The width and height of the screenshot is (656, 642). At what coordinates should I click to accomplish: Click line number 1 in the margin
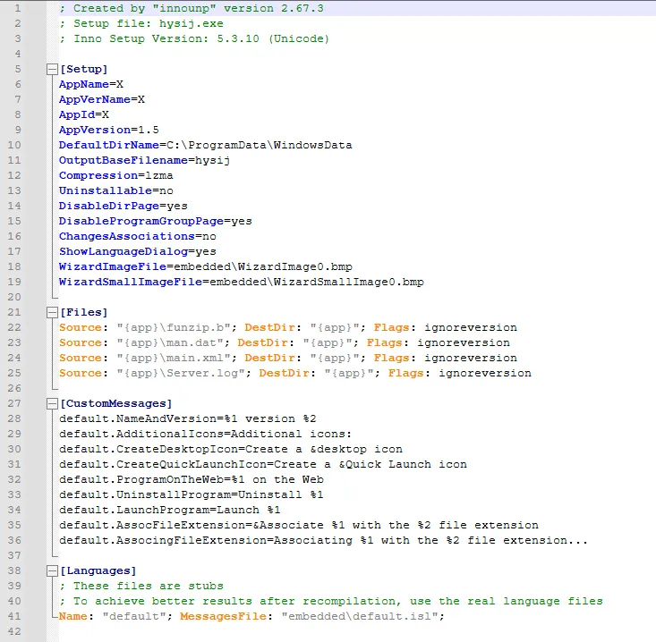tap(18, 8)
